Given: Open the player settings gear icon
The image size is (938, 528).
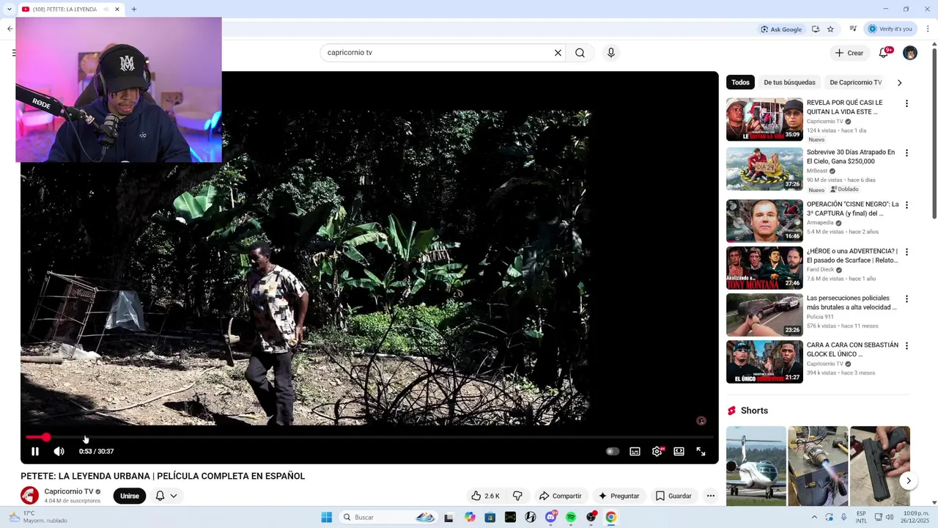Looking at the screenshot, I should coord(657,452).
